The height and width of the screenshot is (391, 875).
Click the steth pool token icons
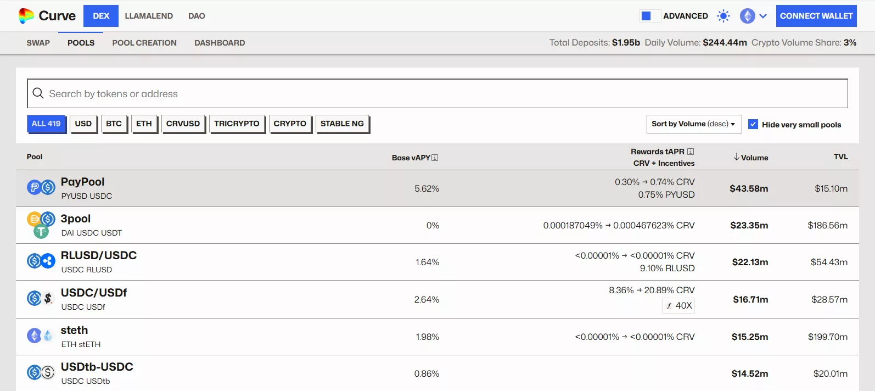[x=41, y=336]
